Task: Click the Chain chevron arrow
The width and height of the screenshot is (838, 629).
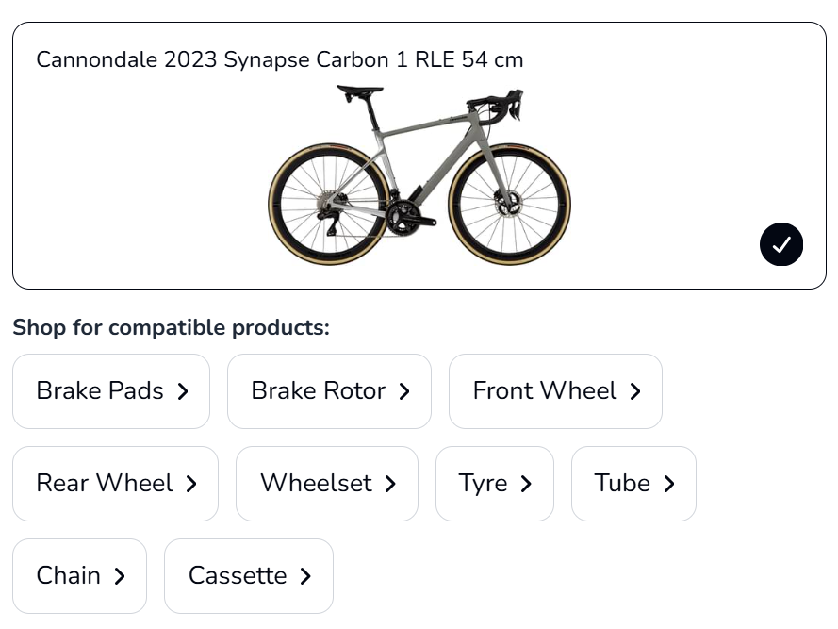Action: 119,575
